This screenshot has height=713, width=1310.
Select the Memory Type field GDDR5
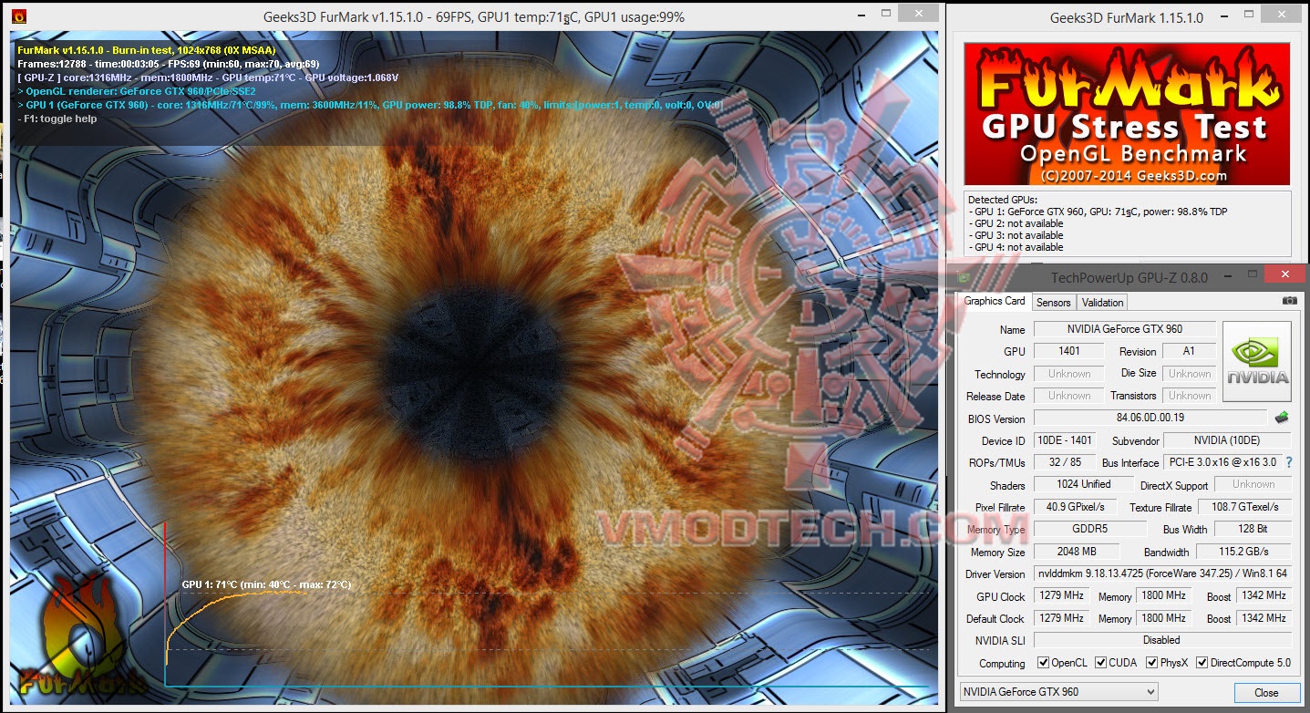click(x=1090, y=529)
